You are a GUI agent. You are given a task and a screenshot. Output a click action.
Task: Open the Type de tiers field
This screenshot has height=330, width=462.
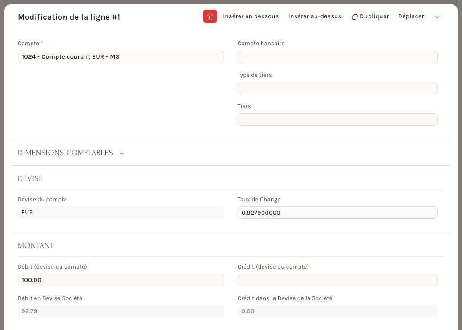(337, 88)
